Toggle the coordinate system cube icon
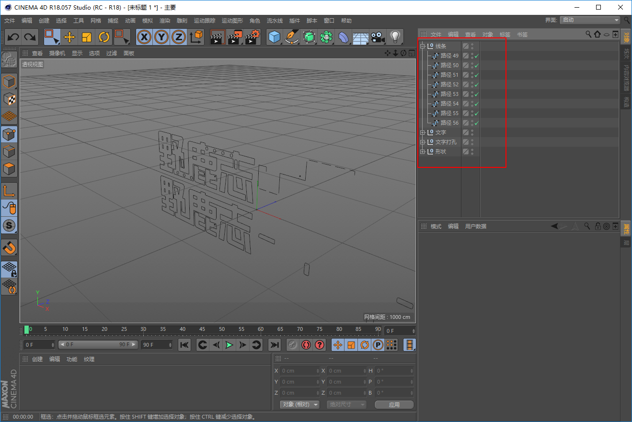 coord(196,37)
